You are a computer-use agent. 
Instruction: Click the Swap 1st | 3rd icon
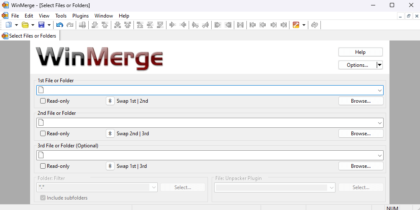(110, 166)
